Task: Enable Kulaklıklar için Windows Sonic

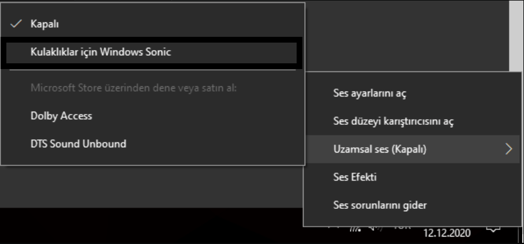Action: tap(101, 52)
